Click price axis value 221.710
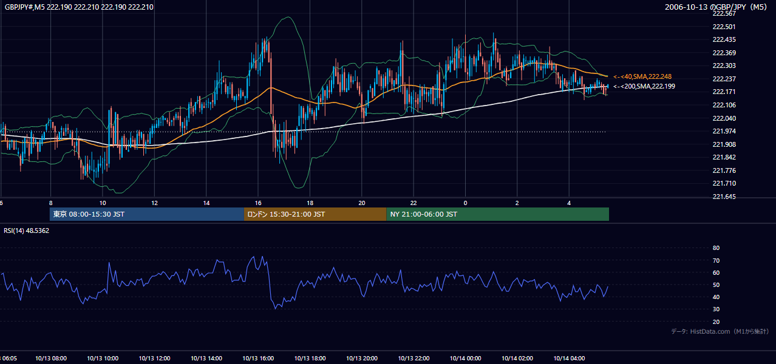This screenshot has height=364, width=776. click(724, 183)
